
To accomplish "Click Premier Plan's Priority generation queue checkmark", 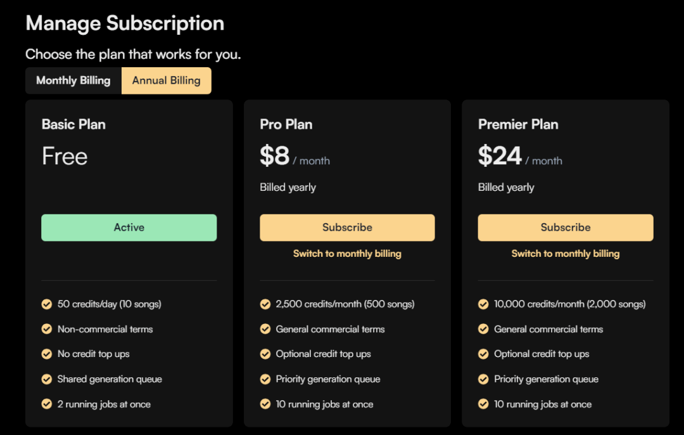I will click(484, 379).
